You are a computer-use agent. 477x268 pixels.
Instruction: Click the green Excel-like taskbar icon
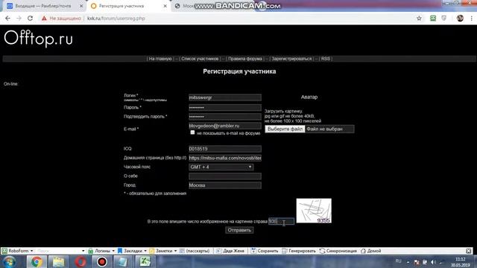point(145,261)
